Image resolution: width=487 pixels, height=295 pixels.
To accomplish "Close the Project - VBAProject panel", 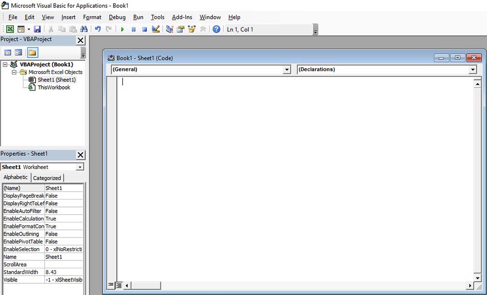I will point(80,40).
